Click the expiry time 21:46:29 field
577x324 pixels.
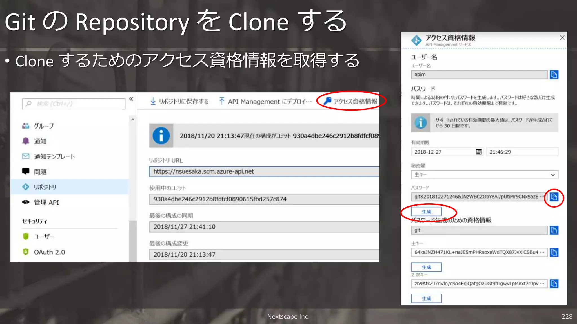[522, 152]
